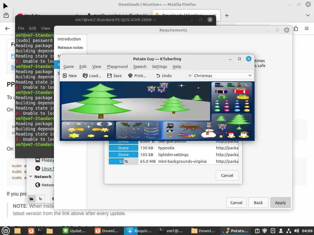Select the angels in the night sky
314x235 pixels.
[x=158, y=88]
